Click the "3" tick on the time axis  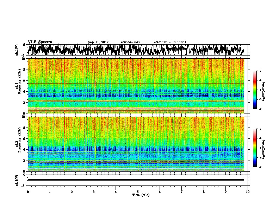click(x=94, y=192)
